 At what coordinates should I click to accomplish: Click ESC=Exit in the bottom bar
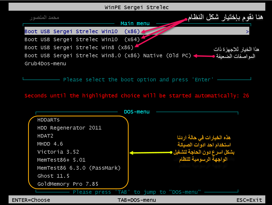(x=249, y=200)
